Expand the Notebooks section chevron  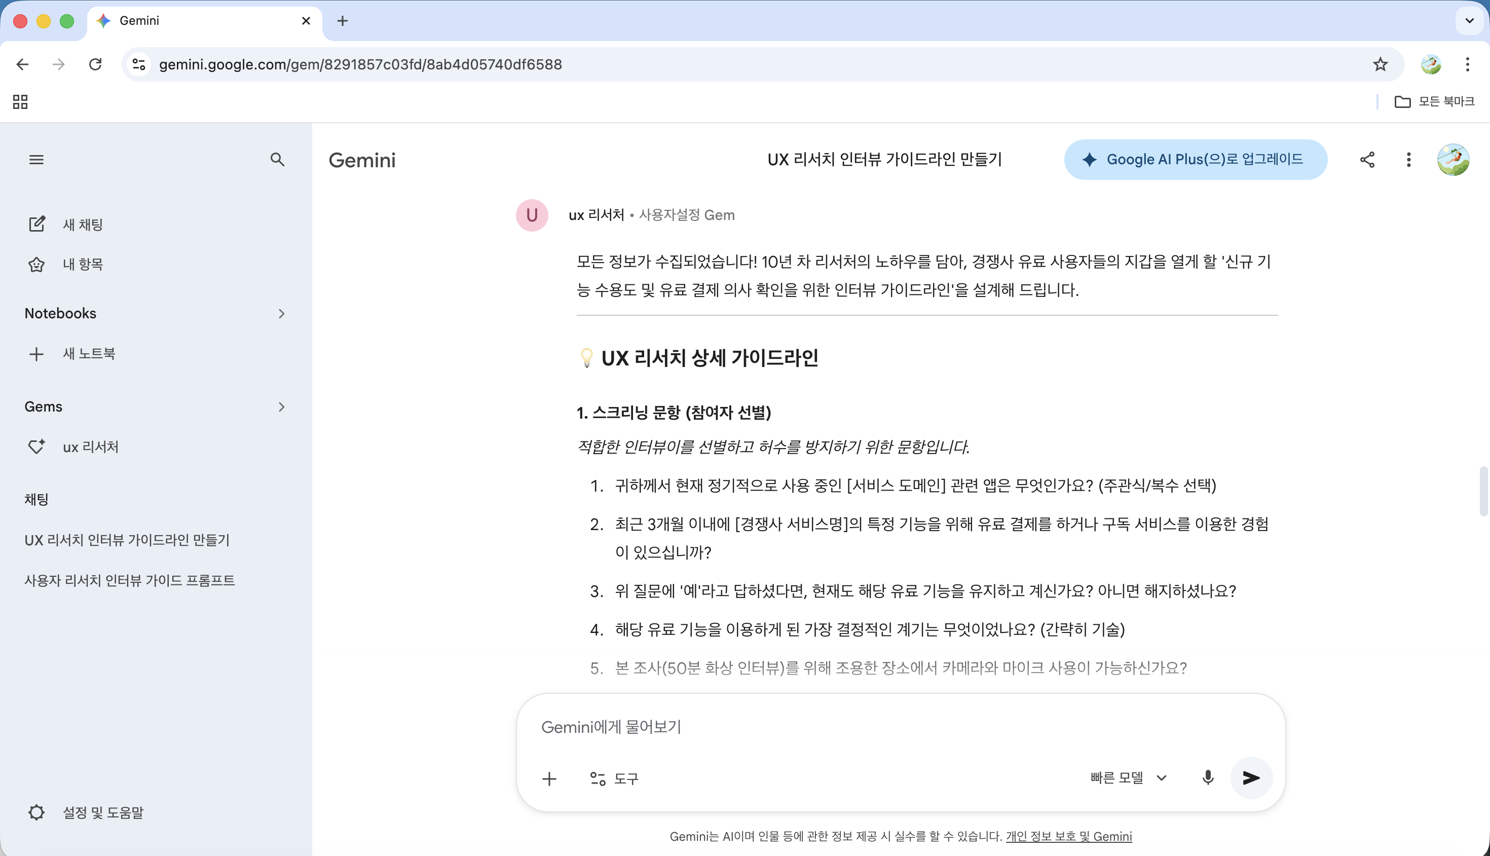282,313
